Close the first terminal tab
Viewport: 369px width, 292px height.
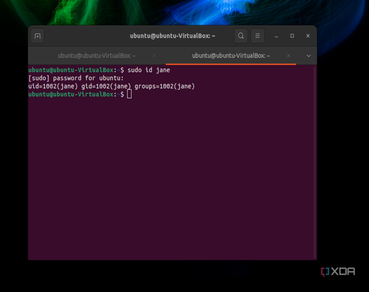[x=154, y=56]
